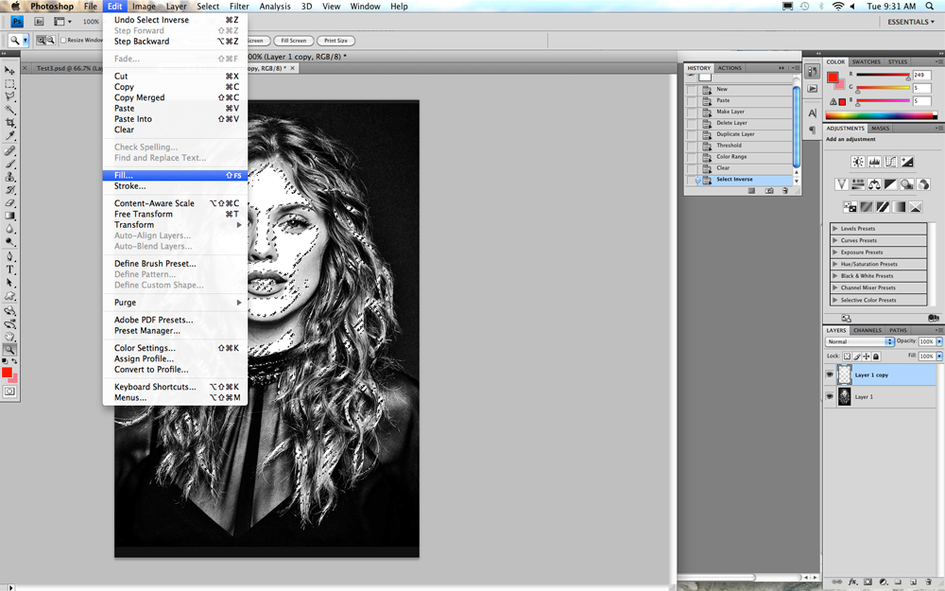Image resolution: width=945 pixels, height=591 pixels.
Task: Switch to the Actions tab
Action: pos(730,68)
